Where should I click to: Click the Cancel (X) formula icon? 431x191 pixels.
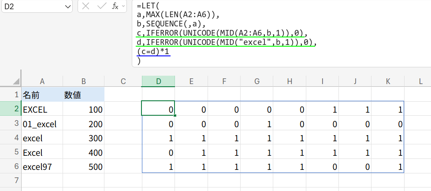86,6
